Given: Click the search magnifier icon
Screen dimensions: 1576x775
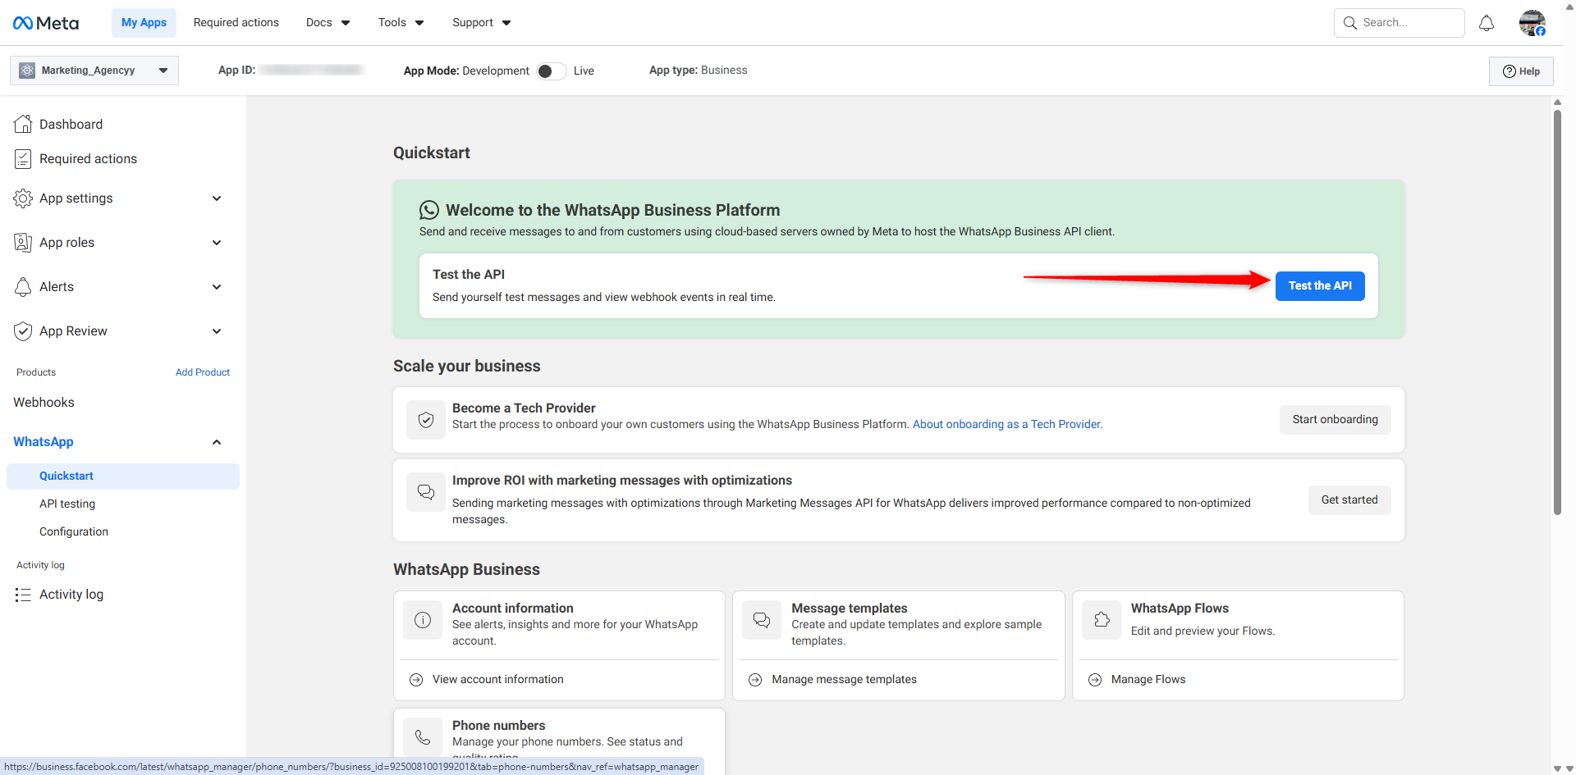Looking at the screenshot, I should click(1349, 23).
